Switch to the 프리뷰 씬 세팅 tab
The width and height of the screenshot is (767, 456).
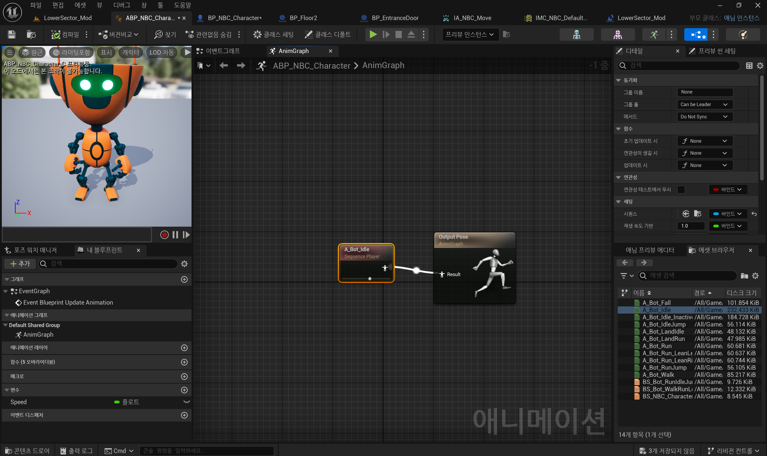713,51
